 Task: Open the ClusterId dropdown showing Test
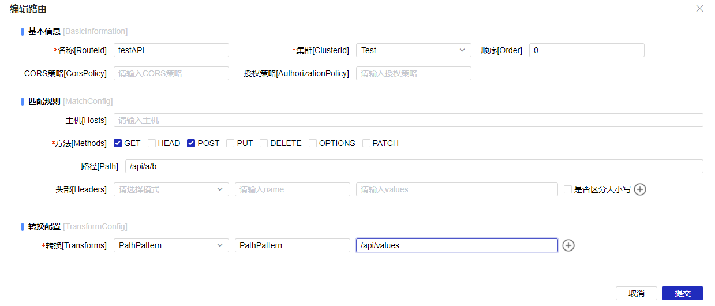(x=414, y=50)
